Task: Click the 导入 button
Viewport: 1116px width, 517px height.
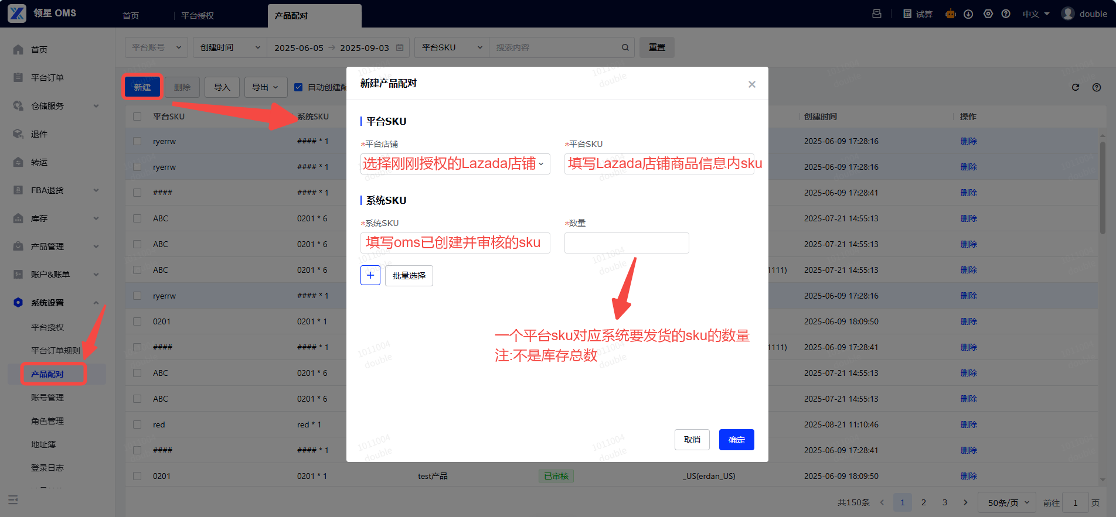Action: (x=222, y=87)
